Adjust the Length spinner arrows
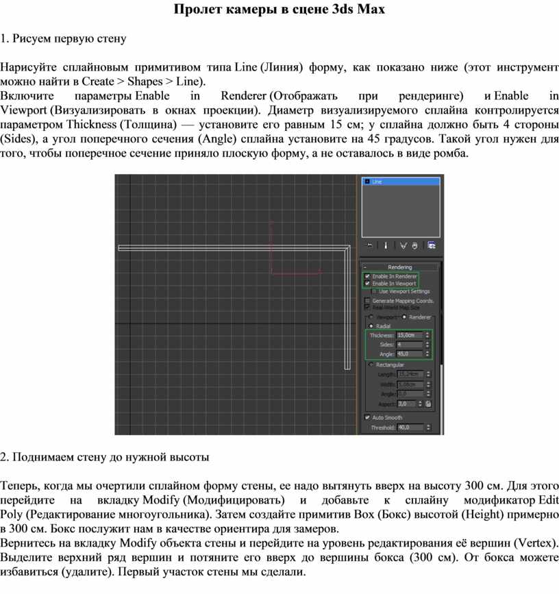 (428, 374)
